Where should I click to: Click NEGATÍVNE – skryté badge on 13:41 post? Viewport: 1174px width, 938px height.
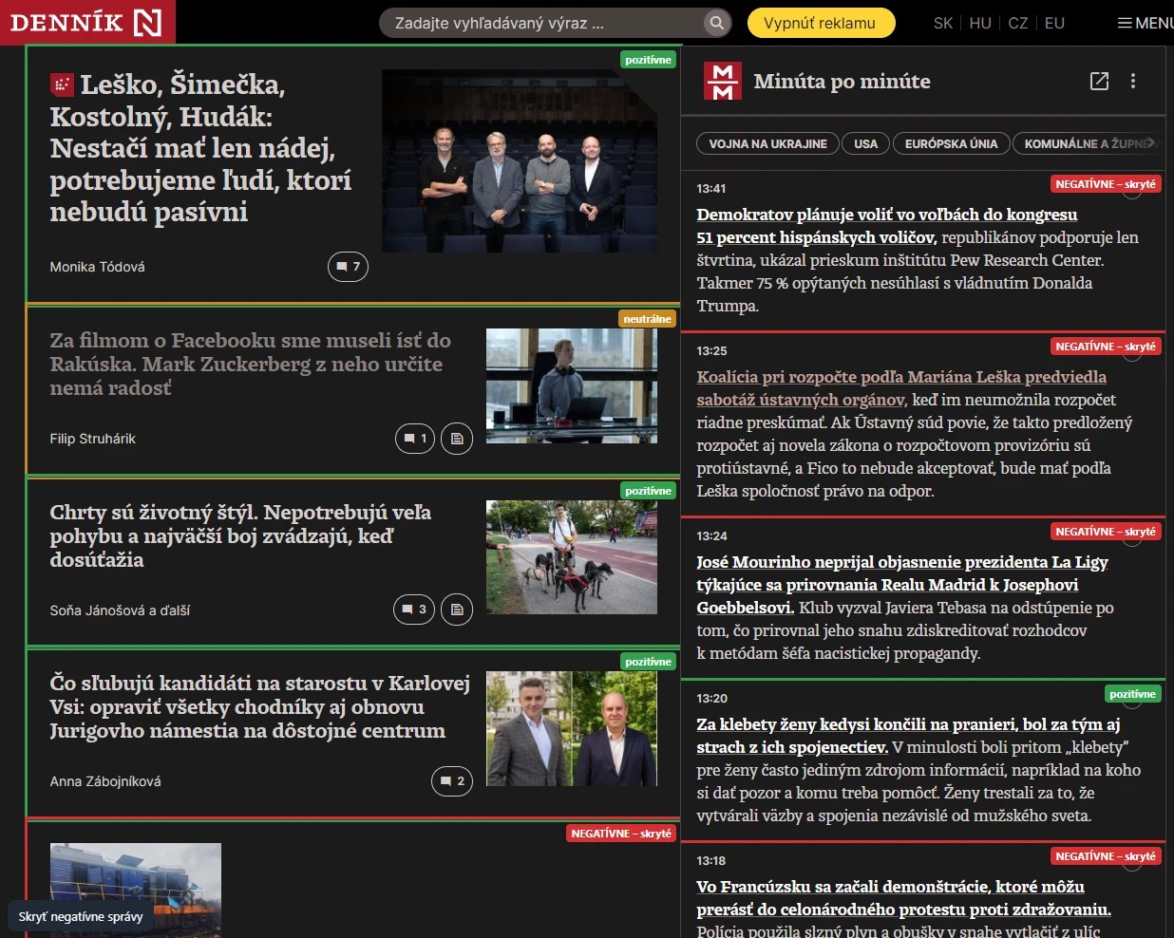1106,184
